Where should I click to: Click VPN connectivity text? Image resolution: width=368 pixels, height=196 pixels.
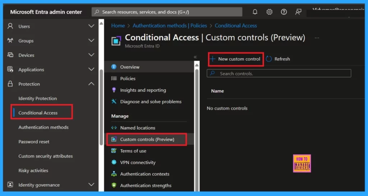click(x=138, y=163)
